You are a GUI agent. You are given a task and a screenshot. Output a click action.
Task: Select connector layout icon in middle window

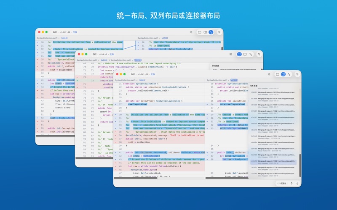(x=251, y=55)
